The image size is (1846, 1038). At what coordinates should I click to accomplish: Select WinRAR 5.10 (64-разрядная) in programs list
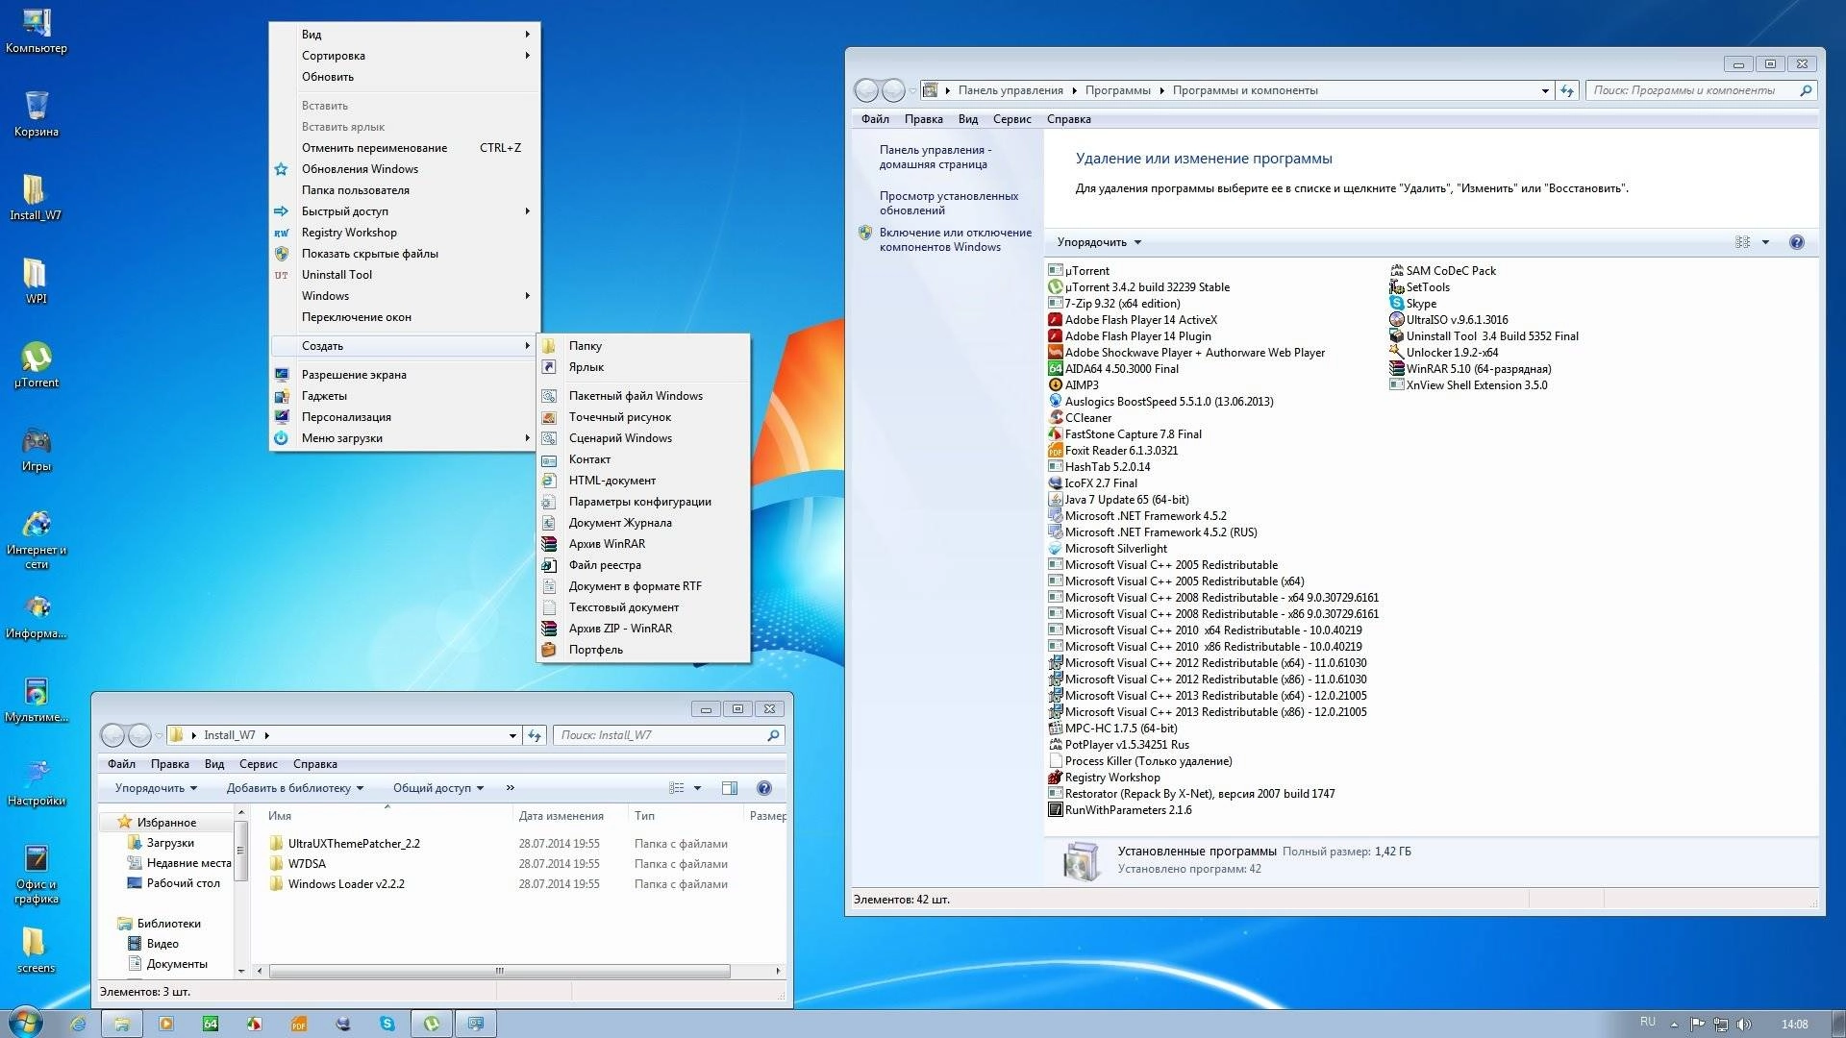pos(1470,369)
